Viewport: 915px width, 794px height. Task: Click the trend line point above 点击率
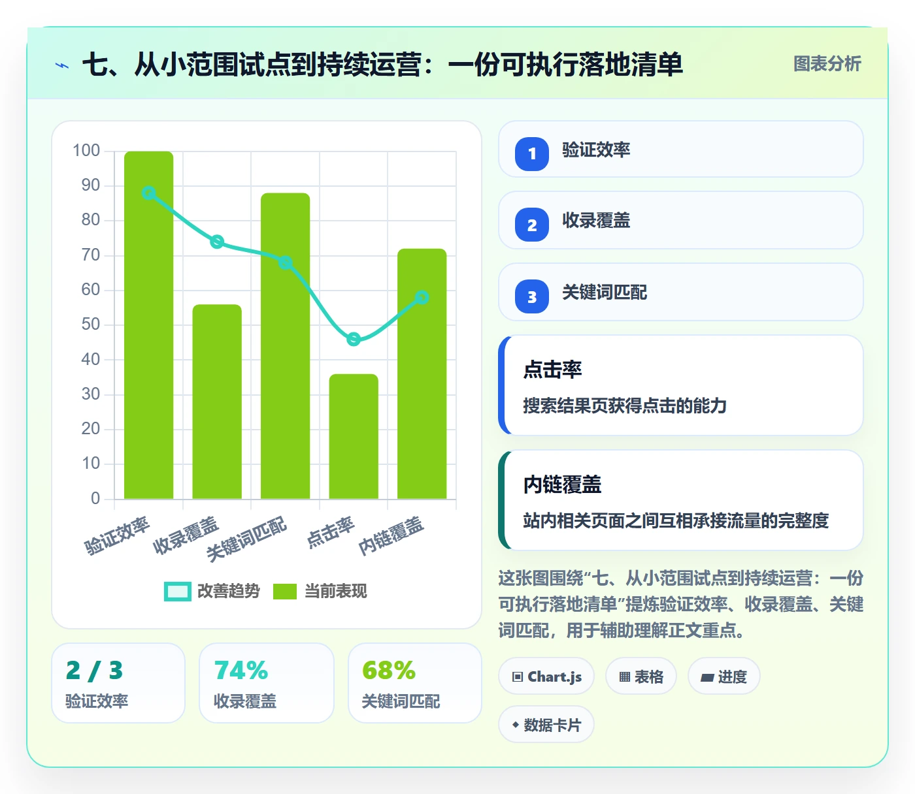coord(354,339)
